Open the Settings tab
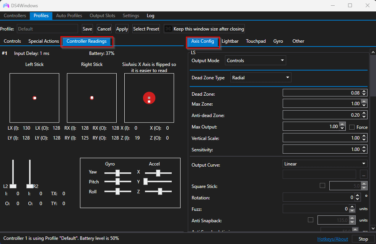The width and height of the screenshot is (376, 244). 131,16
